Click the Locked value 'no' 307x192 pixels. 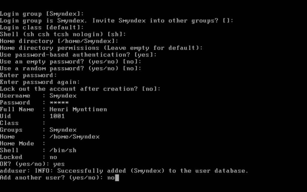click(53, 157)
